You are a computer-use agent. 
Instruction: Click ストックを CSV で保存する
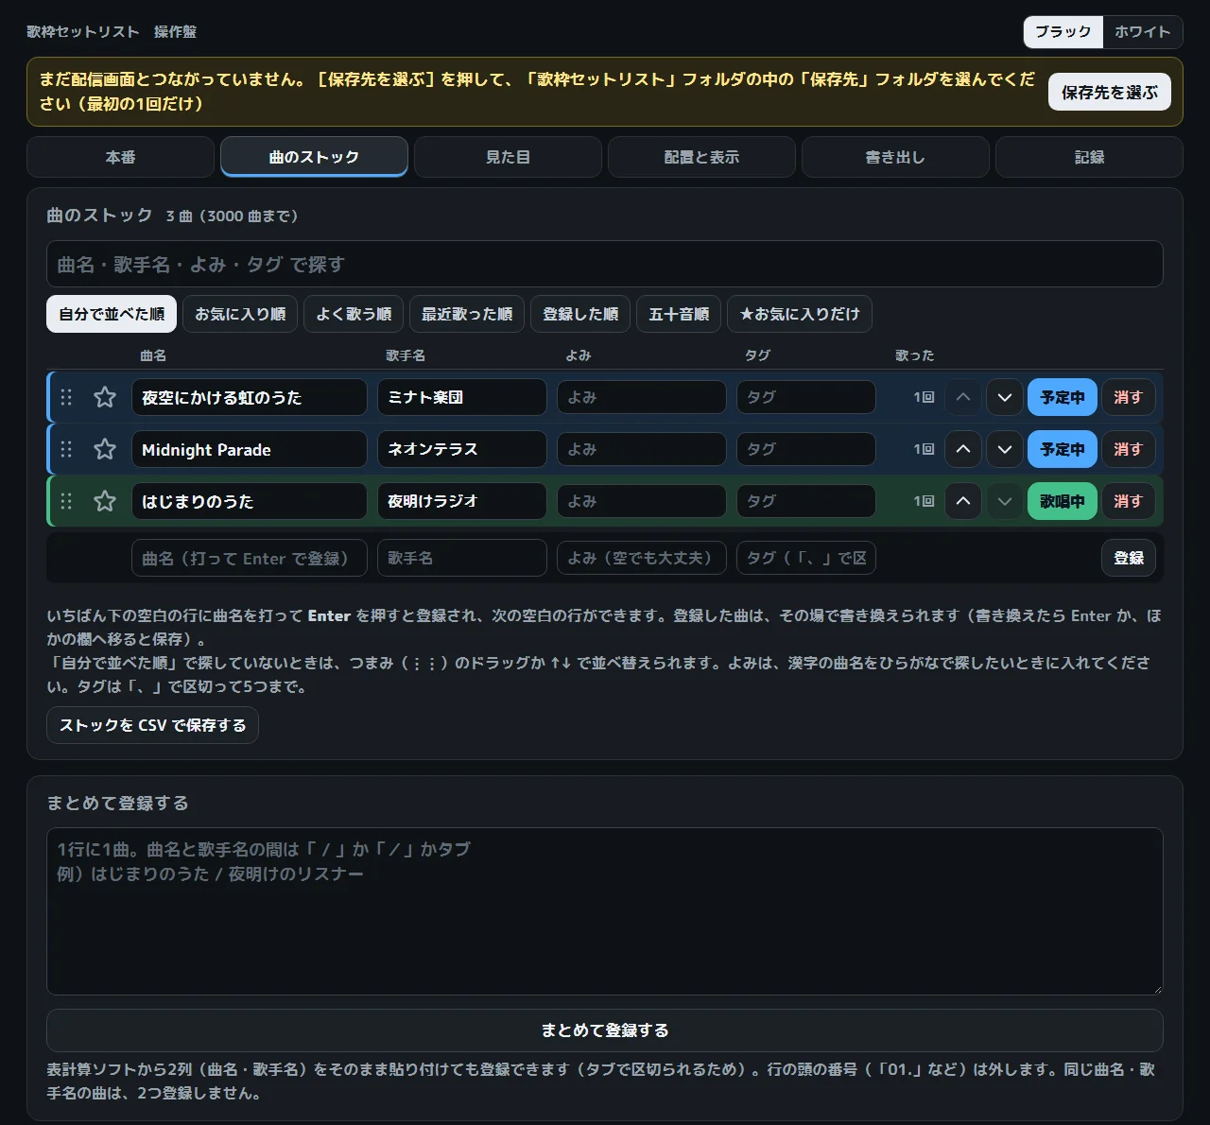click(152, 725)
